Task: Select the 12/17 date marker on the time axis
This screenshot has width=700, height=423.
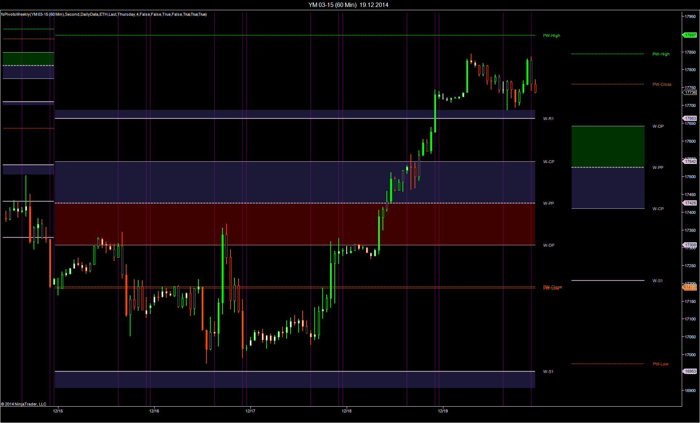Action: pos(250,411)
